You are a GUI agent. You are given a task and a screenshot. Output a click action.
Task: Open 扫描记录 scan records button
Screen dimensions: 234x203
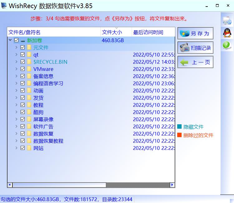click(x=195, y=48)
